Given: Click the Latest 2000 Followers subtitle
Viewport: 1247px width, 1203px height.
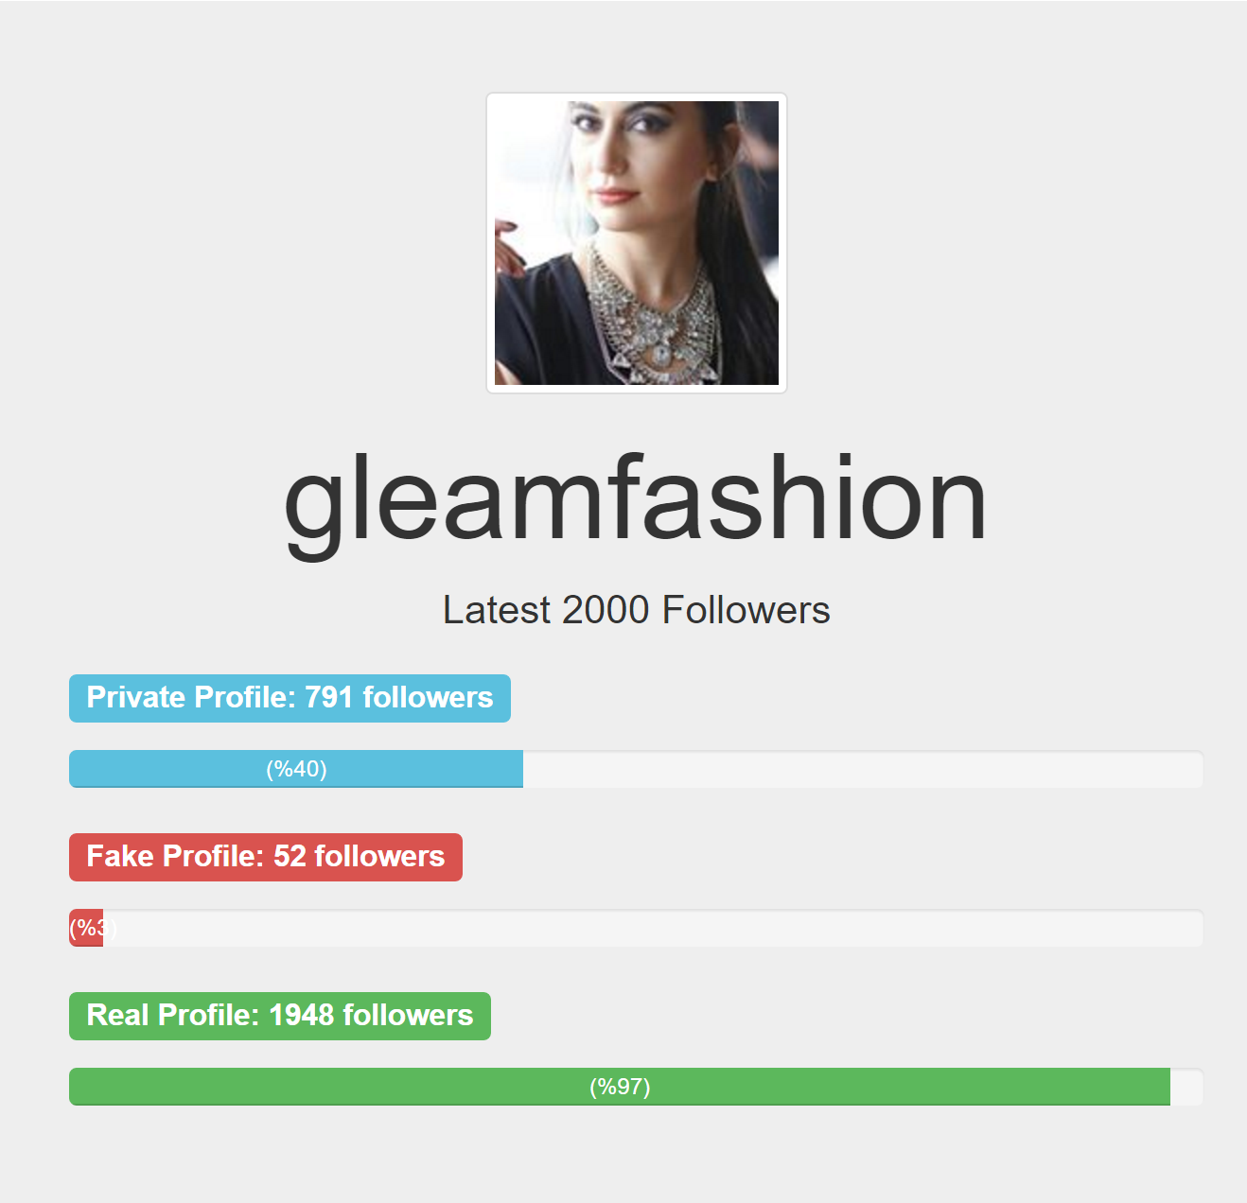Looking at the screenshot, I should (x=637, y=610).
